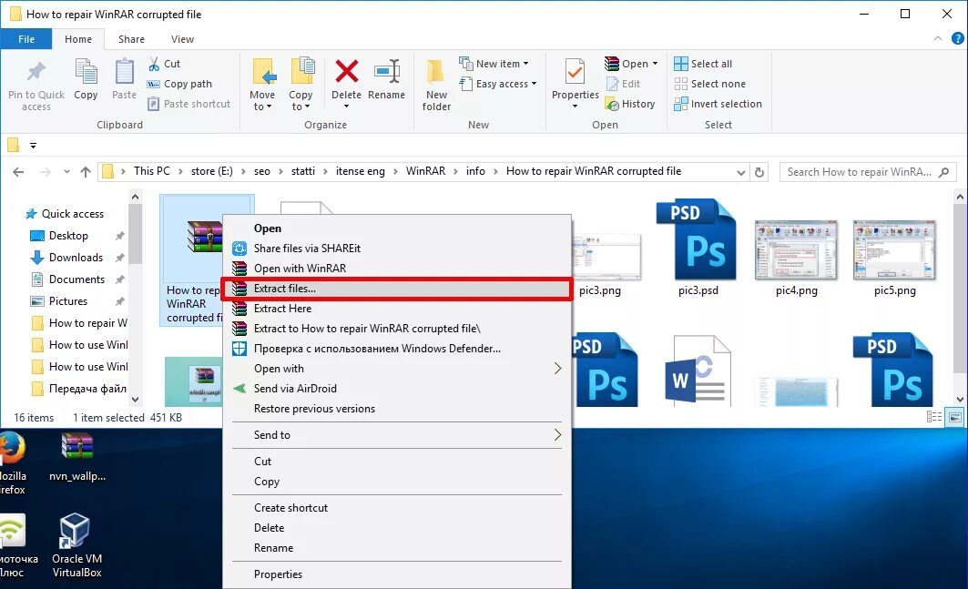Click Pin to Quick access icon
Viewport: 968px width, 589px height.
[x=36, y=72]
